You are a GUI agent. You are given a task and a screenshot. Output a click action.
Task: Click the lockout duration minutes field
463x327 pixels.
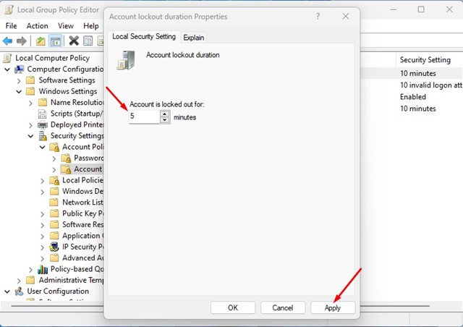[143, 116]
